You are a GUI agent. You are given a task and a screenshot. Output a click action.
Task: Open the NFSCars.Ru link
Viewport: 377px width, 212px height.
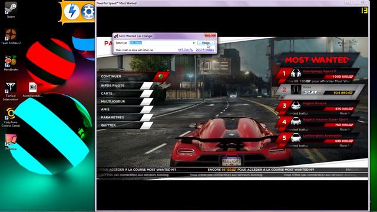point(186,50)
